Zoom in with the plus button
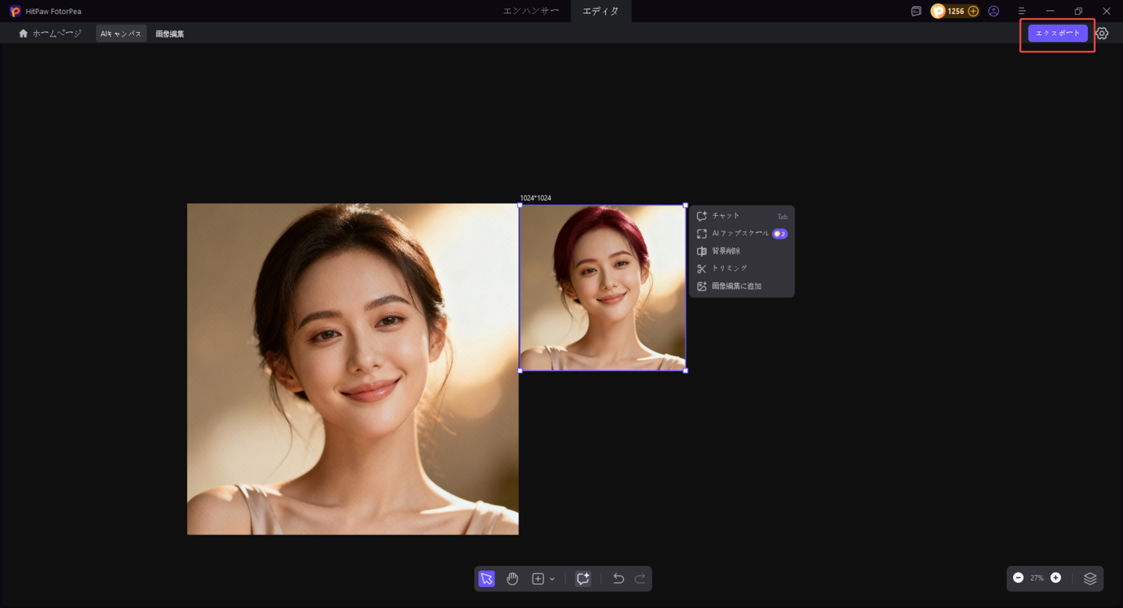 1056,578
